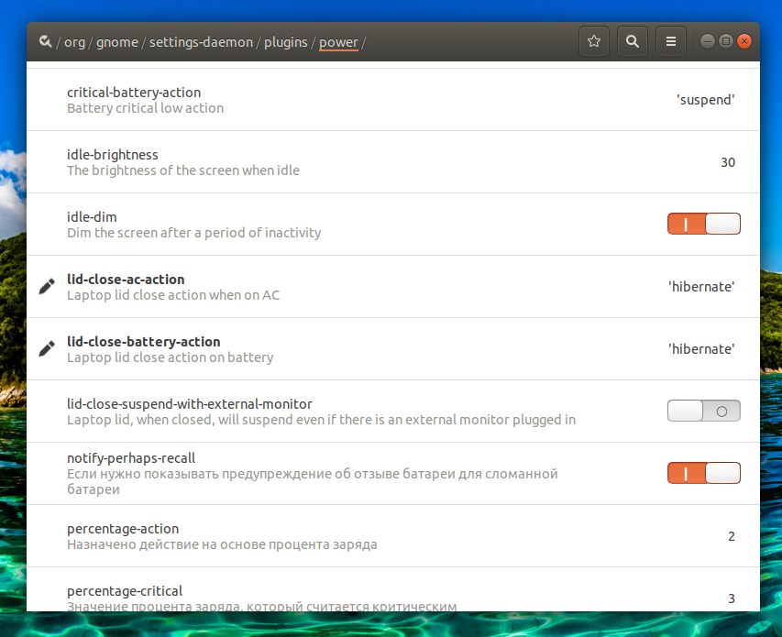Maximize the dconf editor window

coord(726,41)
